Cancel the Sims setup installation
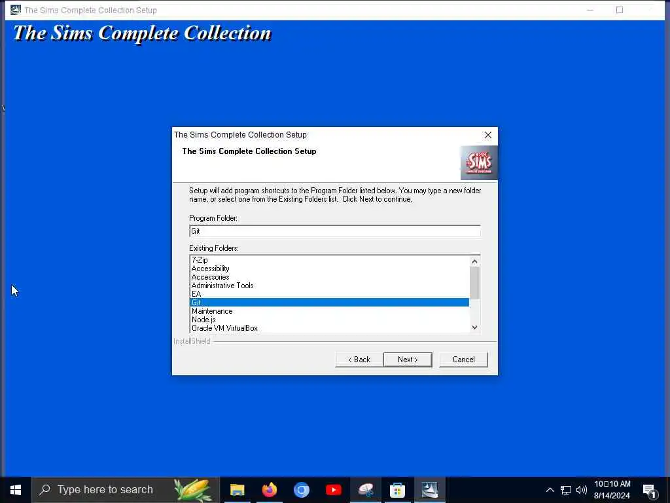The height and width of the screenshot is (503, 670). [x=463, y=360]
